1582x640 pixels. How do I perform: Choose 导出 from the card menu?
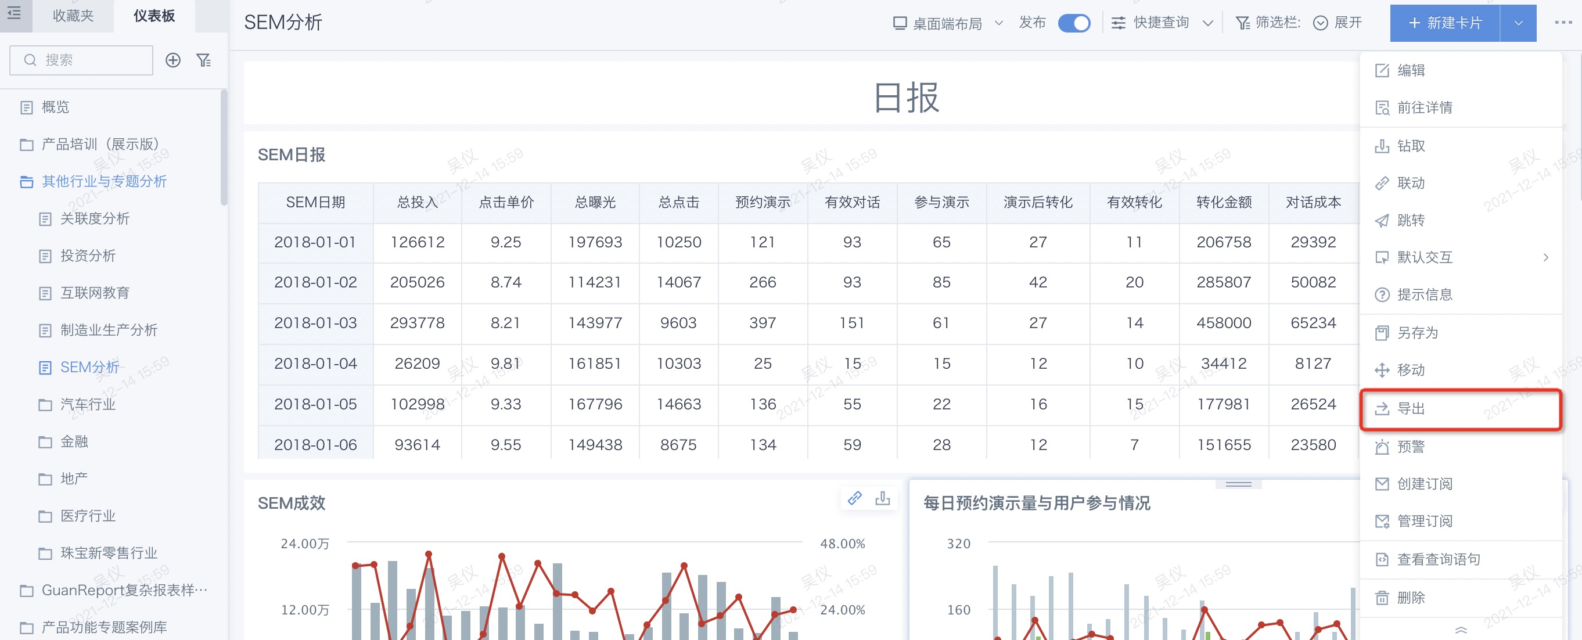1461,409
